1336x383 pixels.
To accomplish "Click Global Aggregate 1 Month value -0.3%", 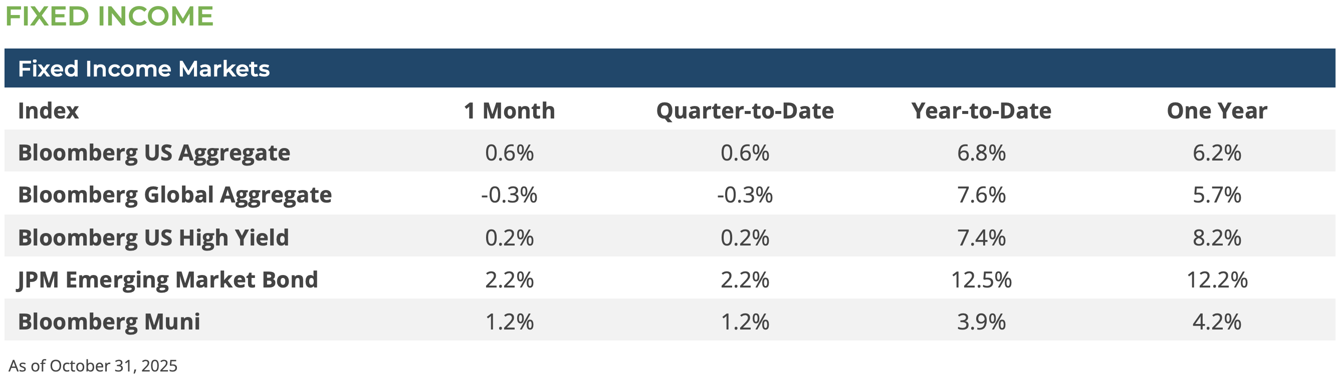I will point(509,195).
